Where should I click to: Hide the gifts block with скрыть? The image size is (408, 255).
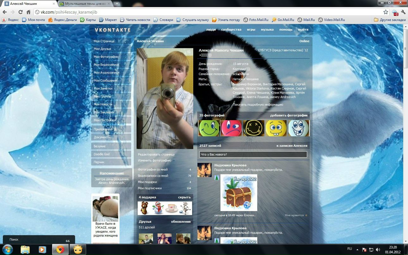(x=184, y=197)
